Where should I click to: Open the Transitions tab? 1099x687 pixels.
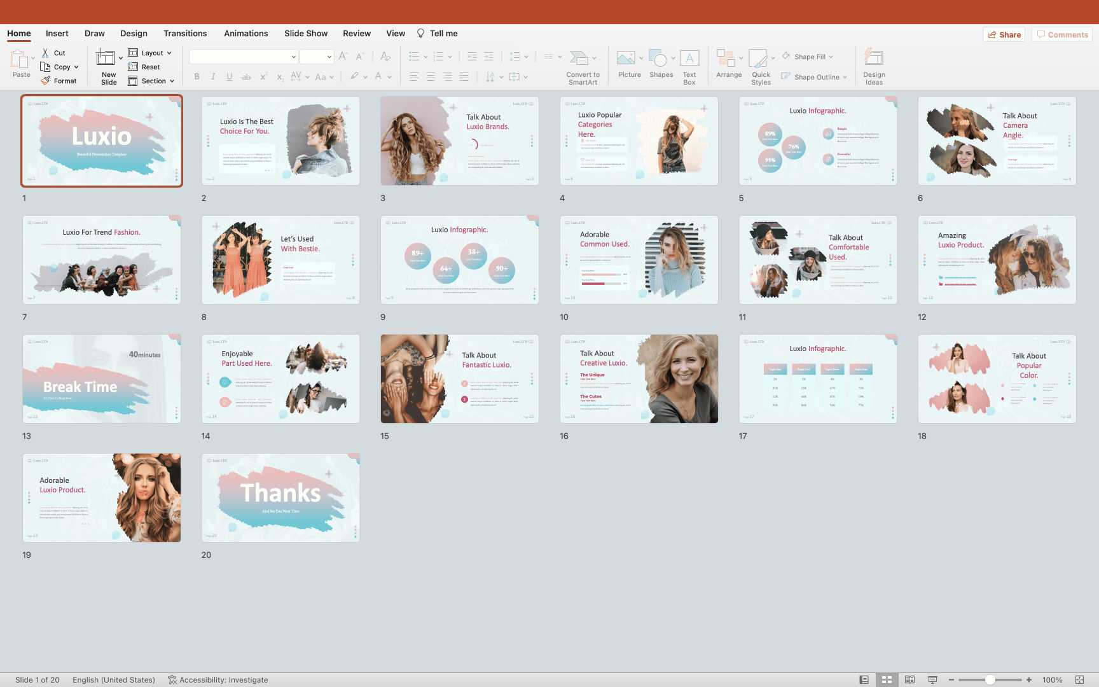click(185, 34)
